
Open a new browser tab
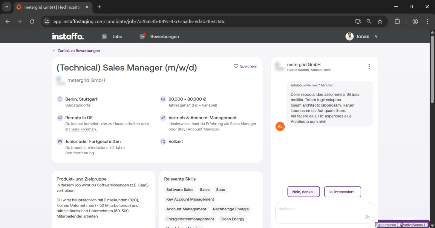click(99, 7)
